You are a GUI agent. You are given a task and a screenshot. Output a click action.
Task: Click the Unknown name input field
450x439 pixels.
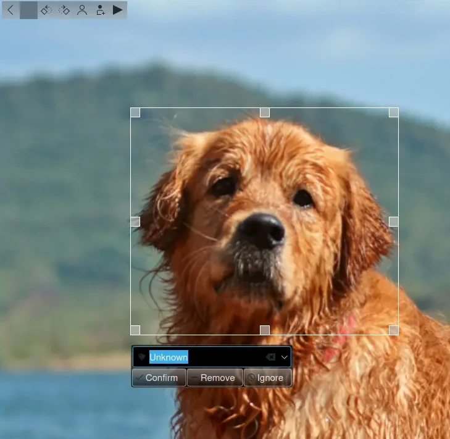coord(204,357)
